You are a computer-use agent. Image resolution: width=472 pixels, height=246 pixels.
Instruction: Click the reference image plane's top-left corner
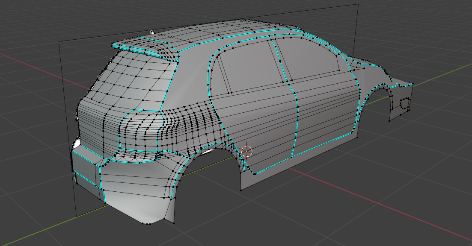59,41
